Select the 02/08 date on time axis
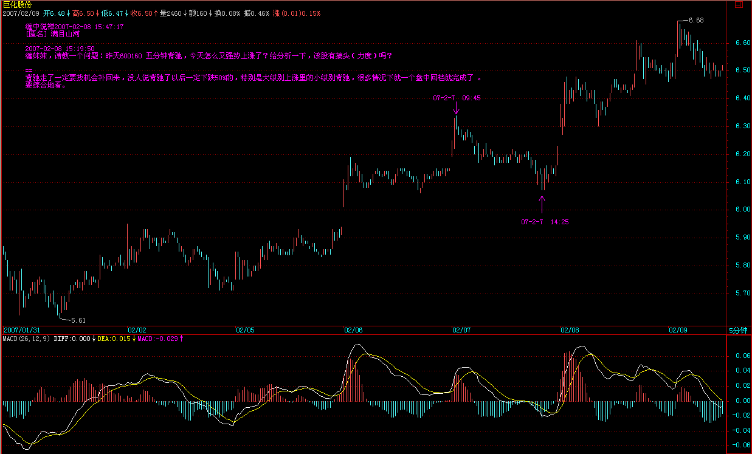The height and width of the screenshot is (454, 752). pos(569,330)
